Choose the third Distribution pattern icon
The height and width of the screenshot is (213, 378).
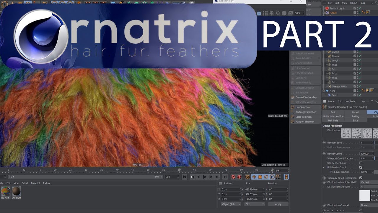point(367,133)
